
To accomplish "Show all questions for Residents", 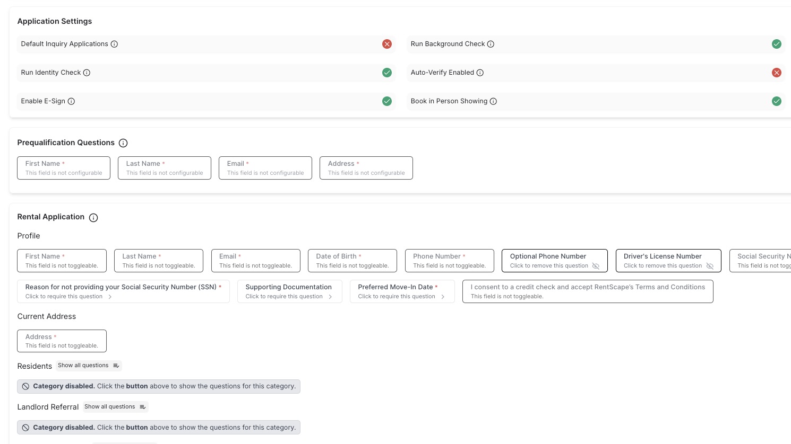I will tap(89, 366).
